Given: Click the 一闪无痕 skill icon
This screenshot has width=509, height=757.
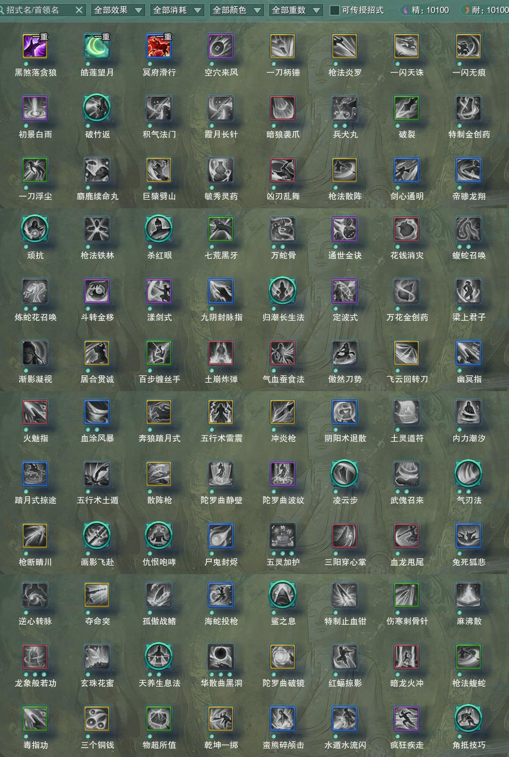Looking at the screenshot, I should click(x=468, y=46).
